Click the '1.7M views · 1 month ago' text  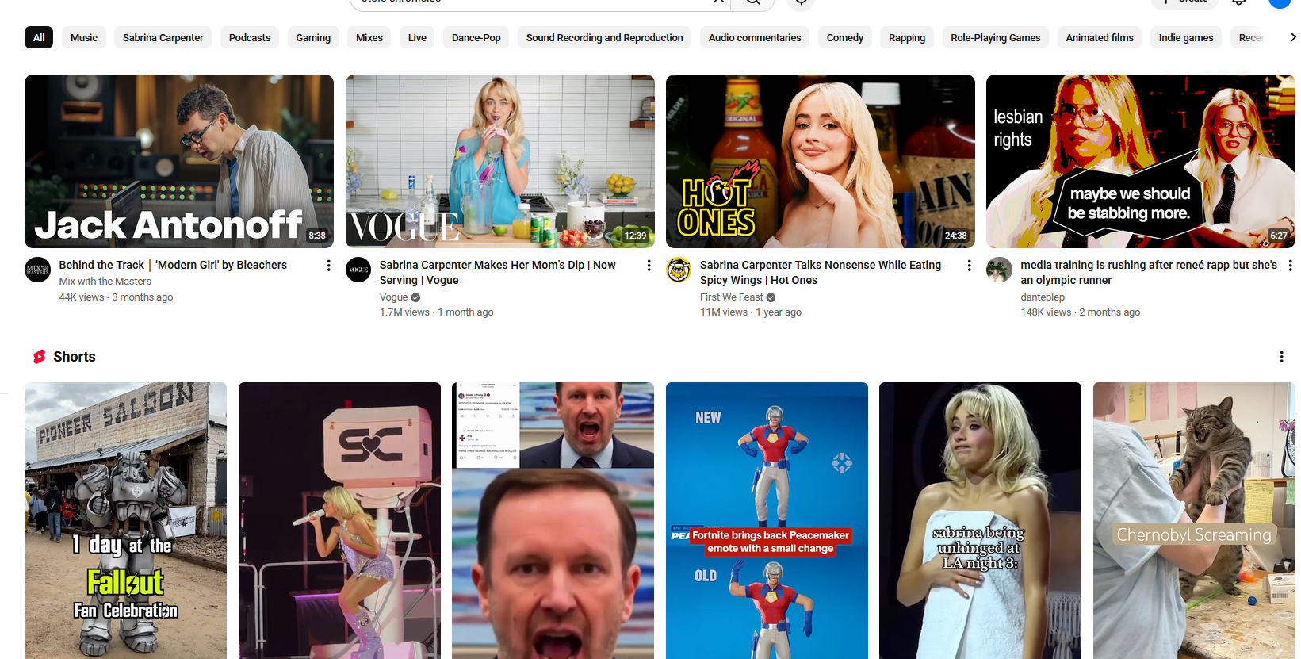tap(436, 312)
